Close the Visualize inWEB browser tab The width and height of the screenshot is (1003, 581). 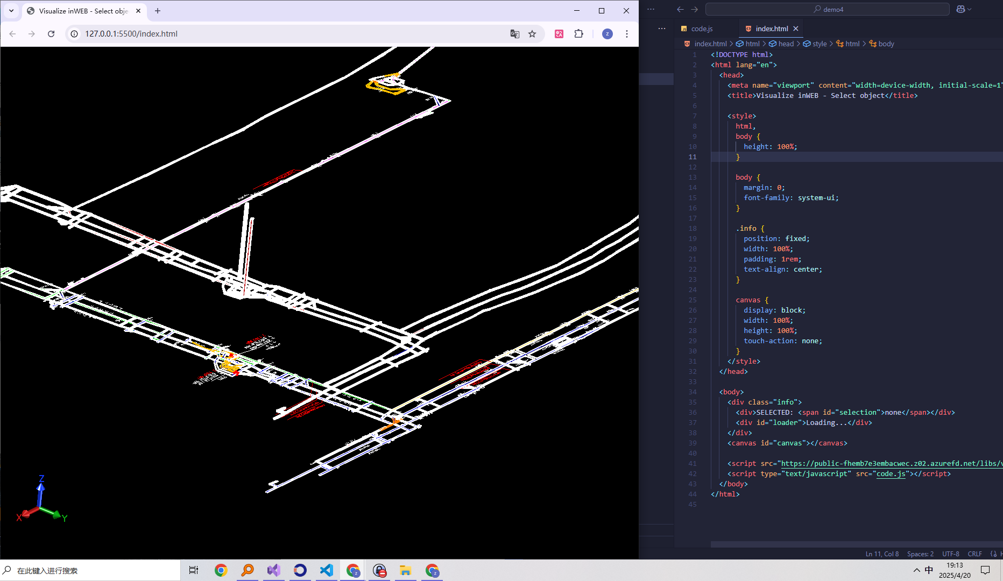point(138,11)
